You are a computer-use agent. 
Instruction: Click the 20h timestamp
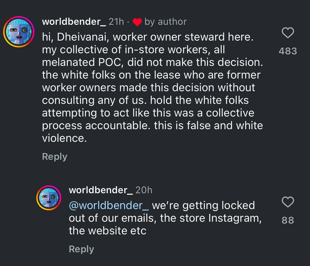click(144, 190)
